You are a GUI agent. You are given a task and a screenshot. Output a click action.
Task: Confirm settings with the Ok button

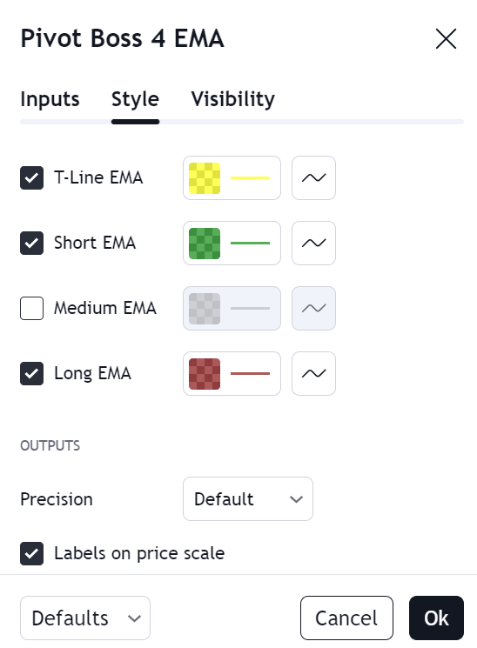click(x=436, y=618)
